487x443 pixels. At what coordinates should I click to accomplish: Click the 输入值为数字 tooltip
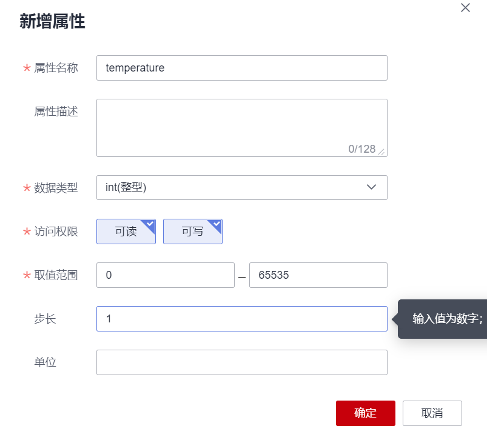tap(447, 319)
